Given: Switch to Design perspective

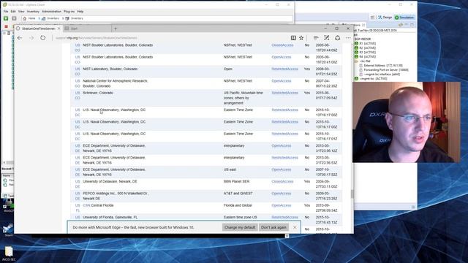Looking at the screenshot, I should point(385,18).
